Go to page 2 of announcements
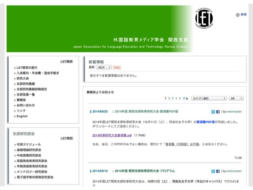This screenshot has height=190, width=253. click(169, 98)
